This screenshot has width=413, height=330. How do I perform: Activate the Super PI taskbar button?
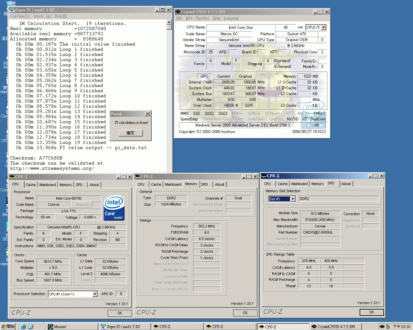coord(125,327)
